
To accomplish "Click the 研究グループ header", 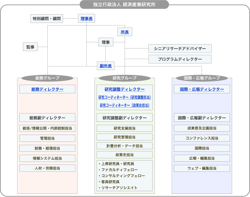I will click(x=125, y=78).
